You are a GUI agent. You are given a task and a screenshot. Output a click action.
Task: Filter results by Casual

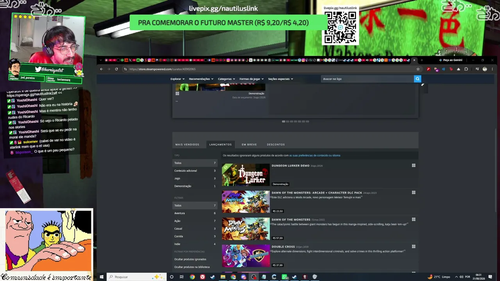pyautogui.click(x=195, y=228)
